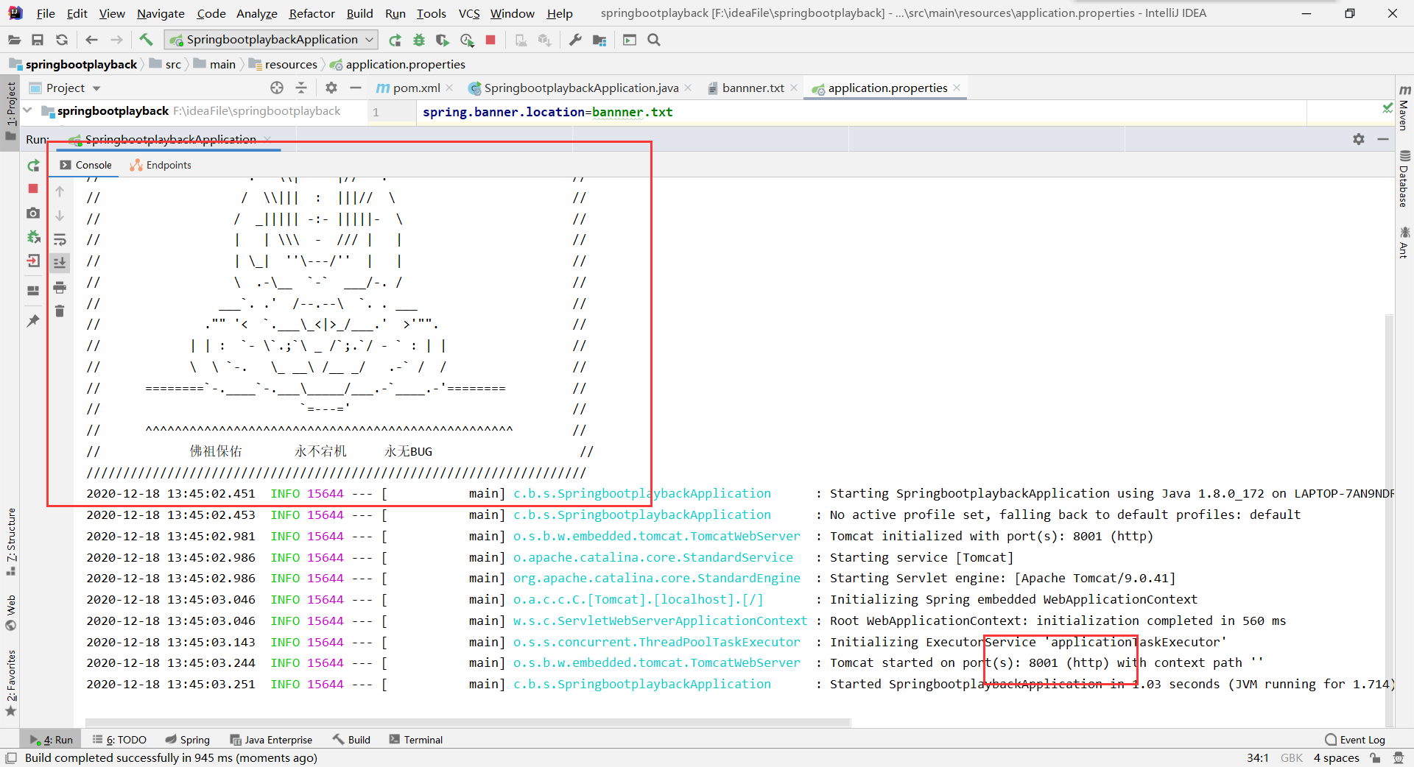Clear all console output with trash icon
Viewport: 1414px width, 767px height.
tap(60, 311)
